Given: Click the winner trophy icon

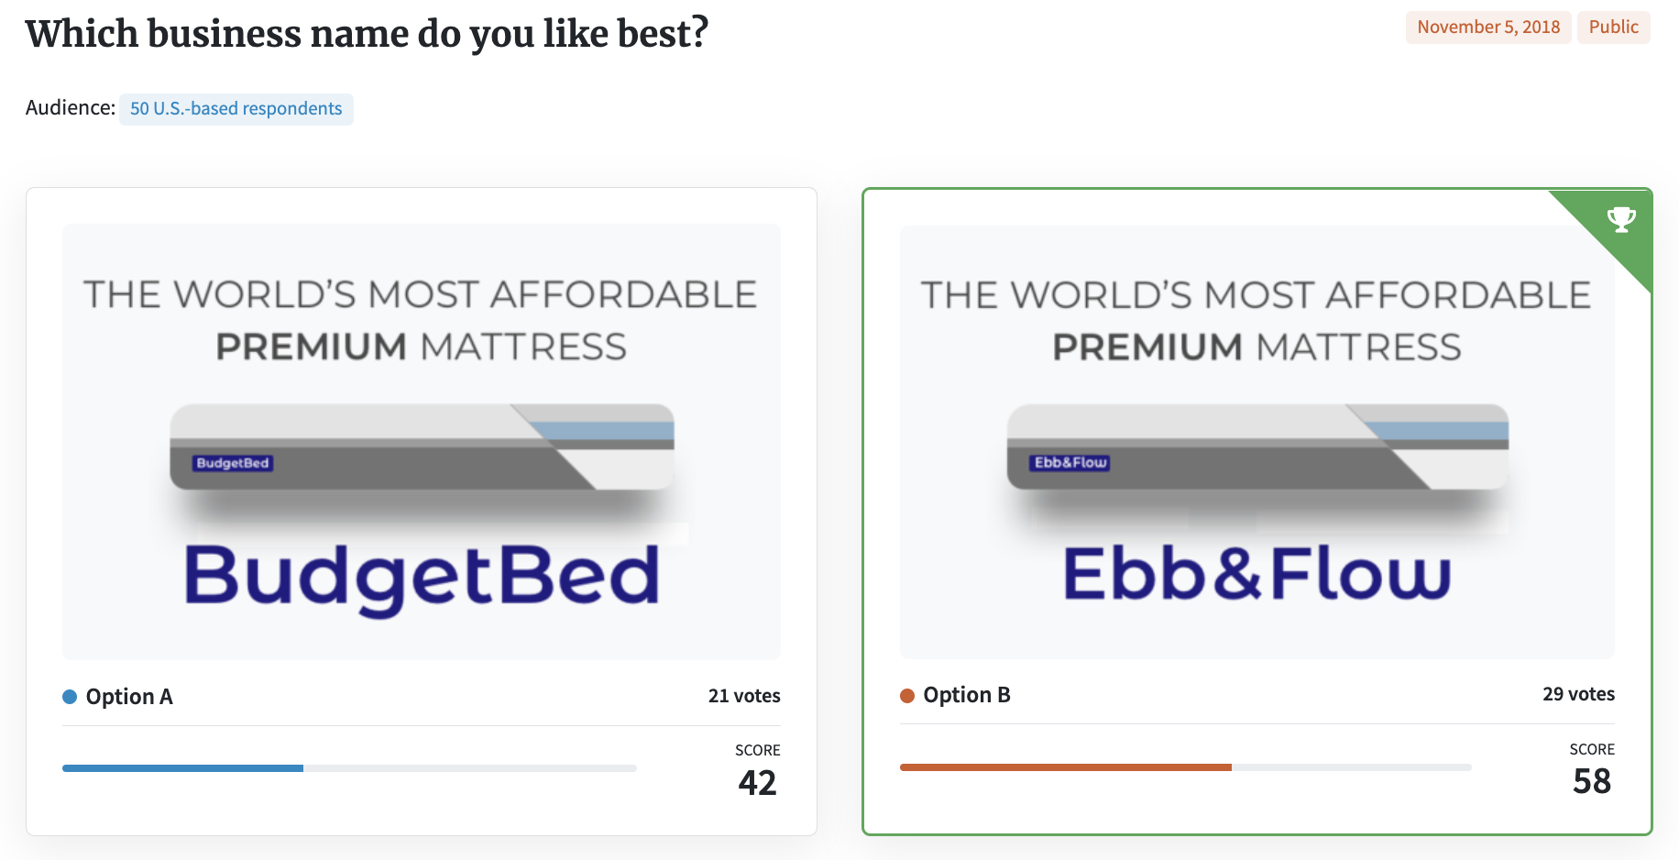Looking at the screenshot, I should pyautogui.click(x=1621, y=219).
